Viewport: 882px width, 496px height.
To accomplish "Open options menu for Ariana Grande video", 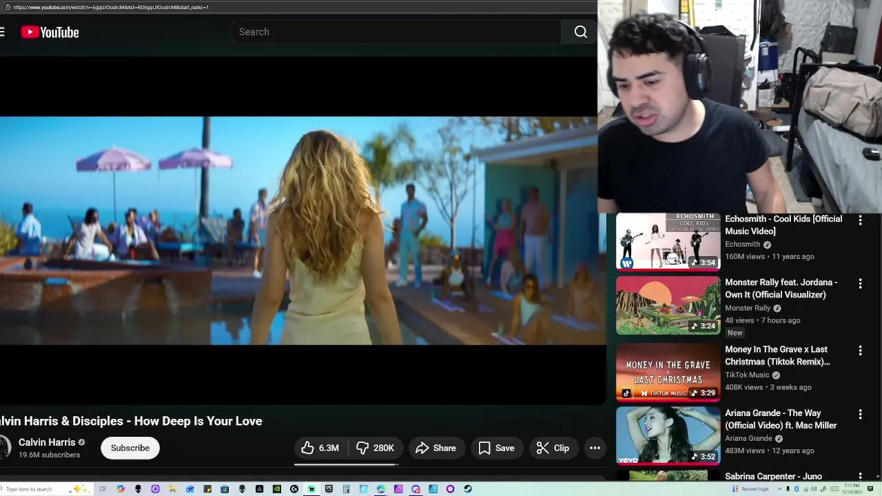I will click(x=860, y=414).
